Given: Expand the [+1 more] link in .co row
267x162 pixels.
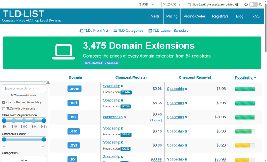Looking at the screenshot, I should (x=155, y=120).
